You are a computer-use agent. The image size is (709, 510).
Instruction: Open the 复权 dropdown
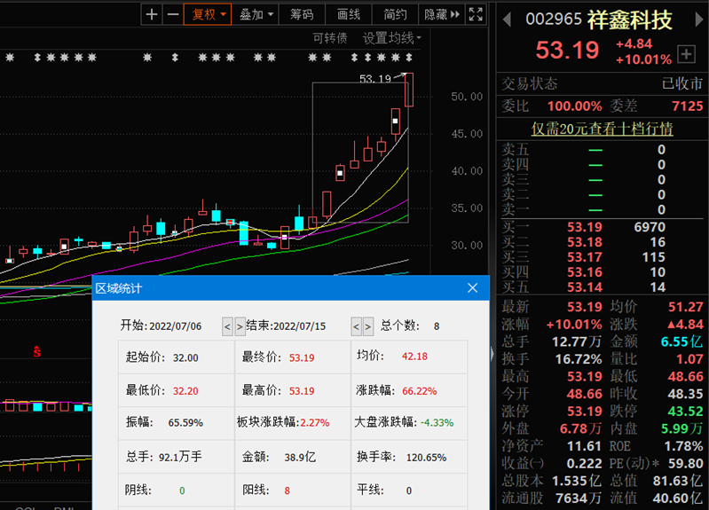tap(209, 14)
